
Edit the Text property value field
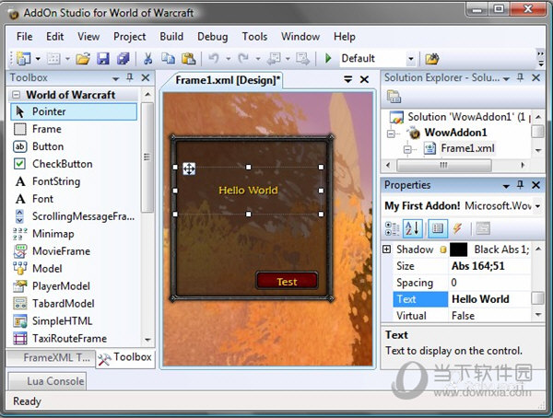click(x=489, y=299)
